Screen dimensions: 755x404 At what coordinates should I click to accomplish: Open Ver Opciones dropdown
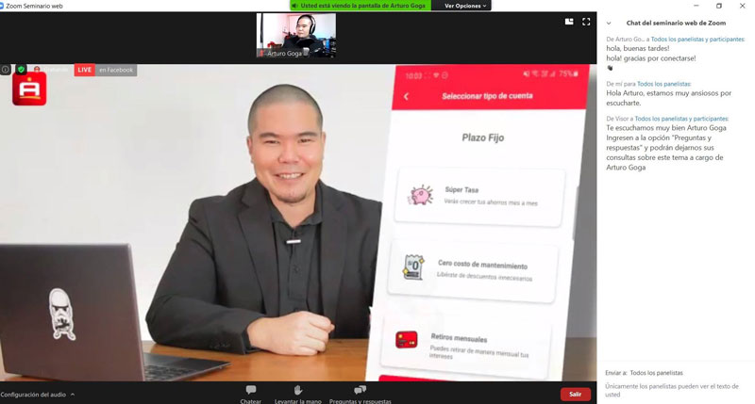[464, 6]
